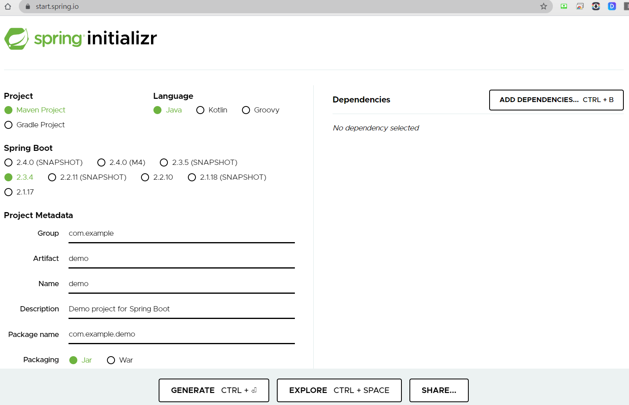Viewport: 629px width, 405px height.
Task: Click the spring initializr title logo text
Action: tap(95, 38)
